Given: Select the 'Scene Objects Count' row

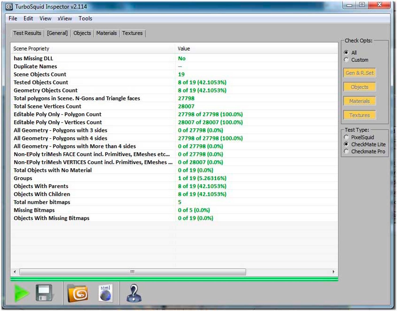Looking at the screenshot, I should pos(174,74).
